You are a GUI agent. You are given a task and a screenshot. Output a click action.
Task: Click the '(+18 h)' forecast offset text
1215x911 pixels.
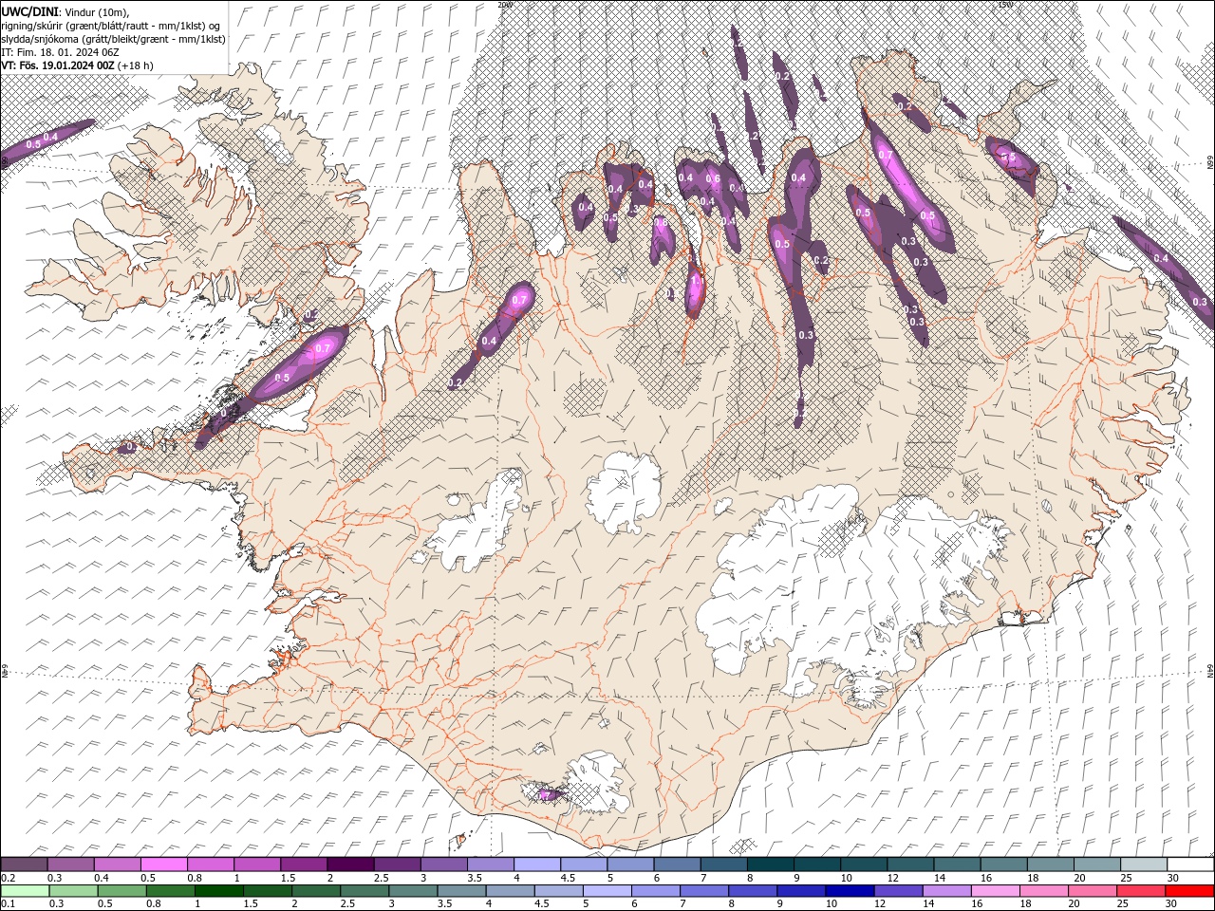[x=136, y=65]
